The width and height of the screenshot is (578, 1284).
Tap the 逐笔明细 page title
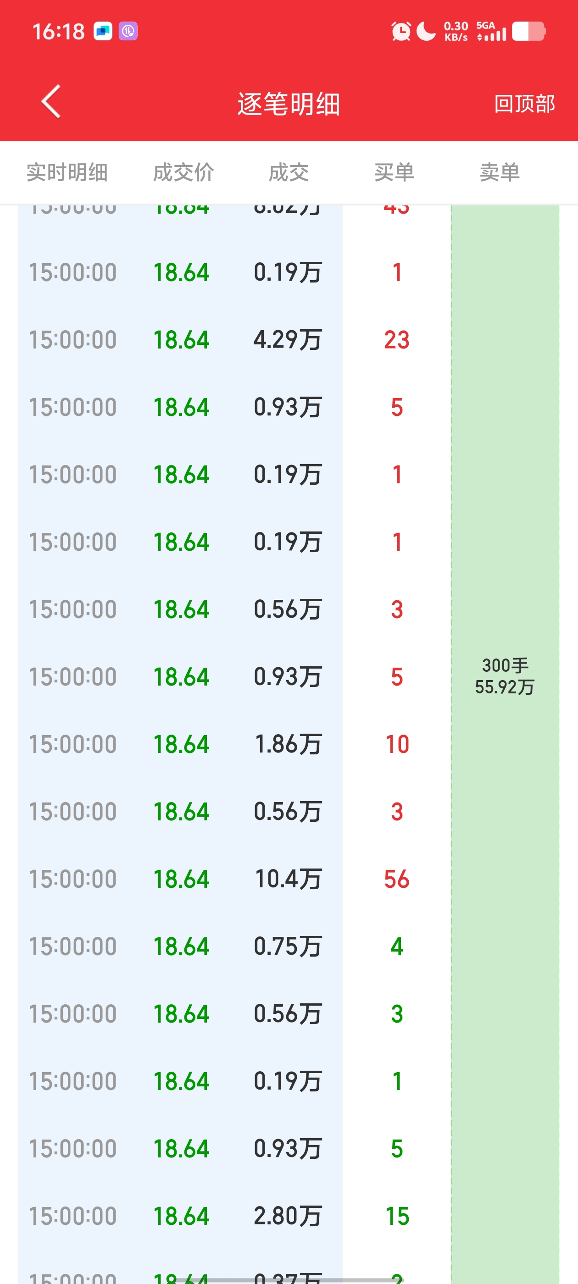289,104
